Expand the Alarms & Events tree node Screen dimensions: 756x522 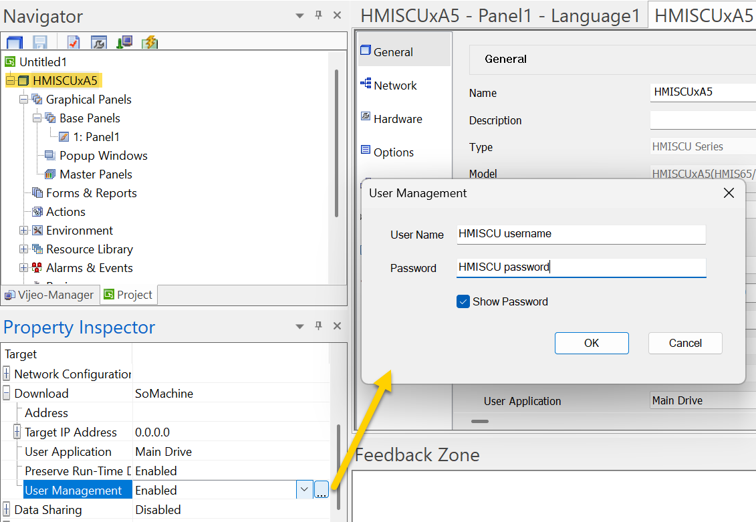(23, 267)
